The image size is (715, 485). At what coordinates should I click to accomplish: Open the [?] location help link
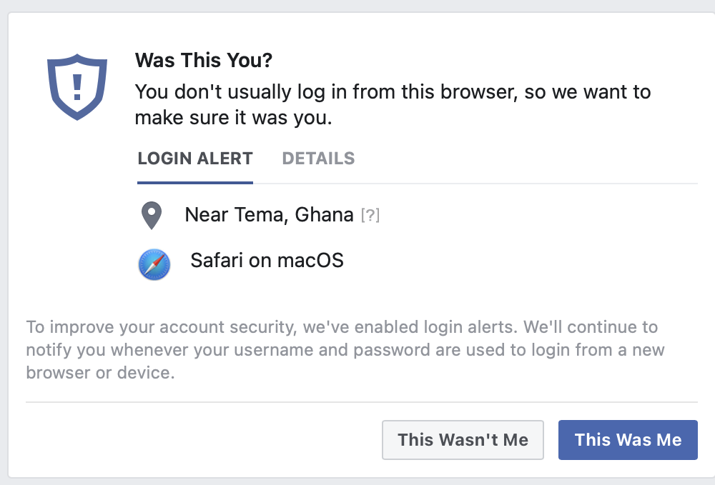point(370,215)
